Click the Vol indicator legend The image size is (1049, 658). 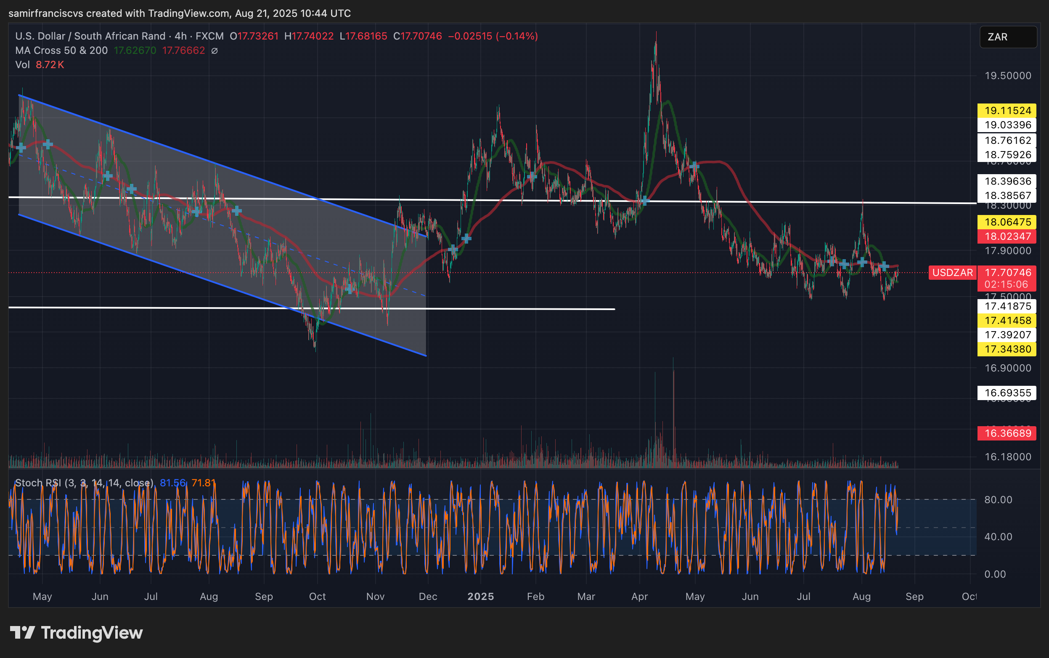click(x=22, y=65)
